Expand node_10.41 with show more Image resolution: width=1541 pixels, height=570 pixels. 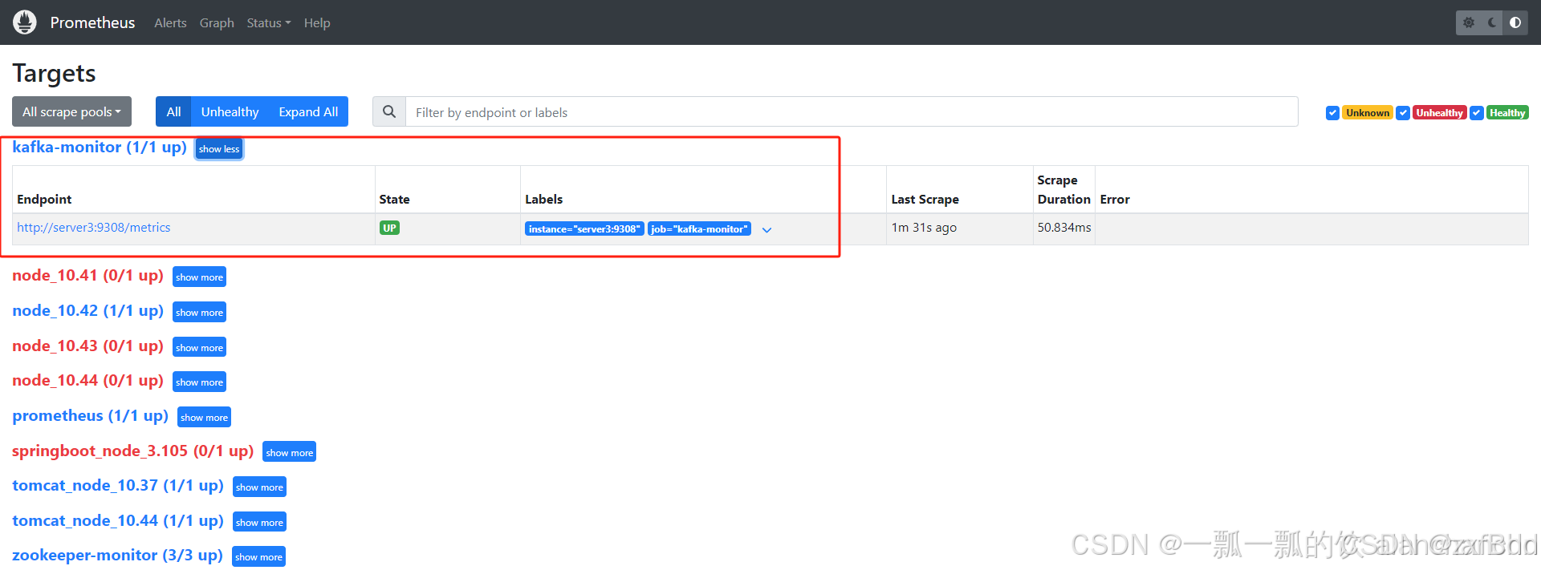[x=199, y=277]
